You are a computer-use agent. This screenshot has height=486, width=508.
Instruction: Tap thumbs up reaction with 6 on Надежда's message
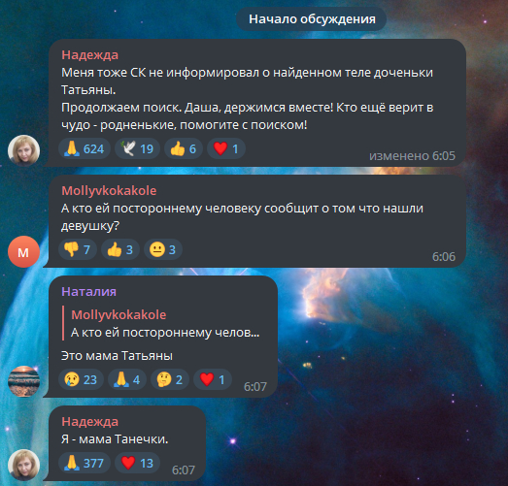(184, 148)
